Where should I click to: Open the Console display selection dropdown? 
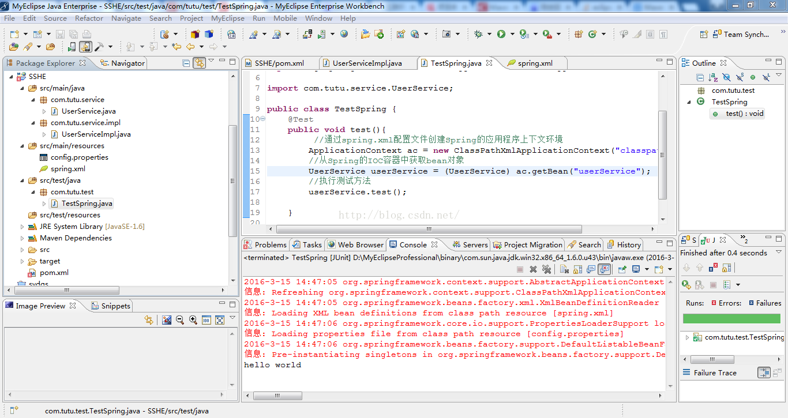[x=647, y=269]
